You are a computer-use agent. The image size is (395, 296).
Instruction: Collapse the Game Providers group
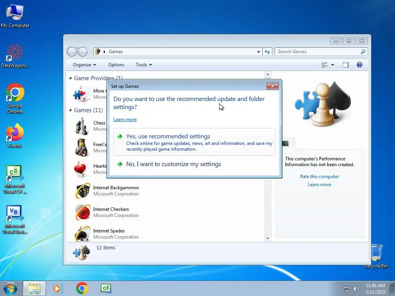click(x=70, y=78)
